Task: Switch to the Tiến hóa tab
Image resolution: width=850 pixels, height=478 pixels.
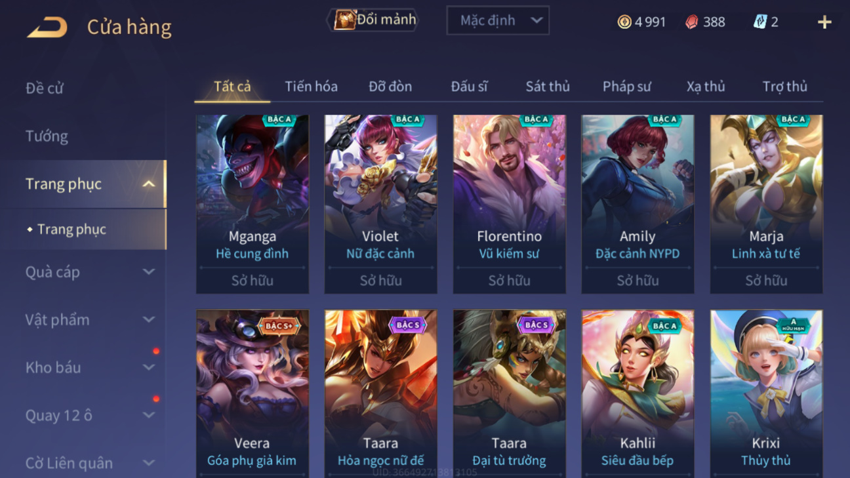Action: pyautogui.click(x=311, y=87)
